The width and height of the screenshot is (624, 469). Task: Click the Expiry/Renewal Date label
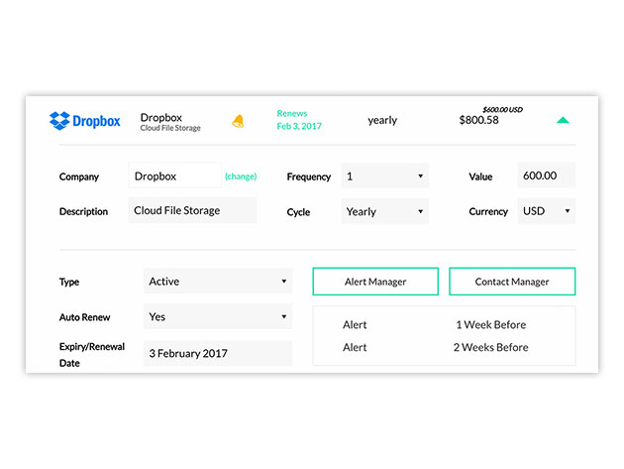click(92, 355)
